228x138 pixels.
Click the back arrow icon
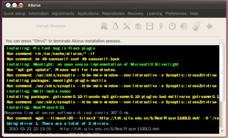[x=209, y=26]
